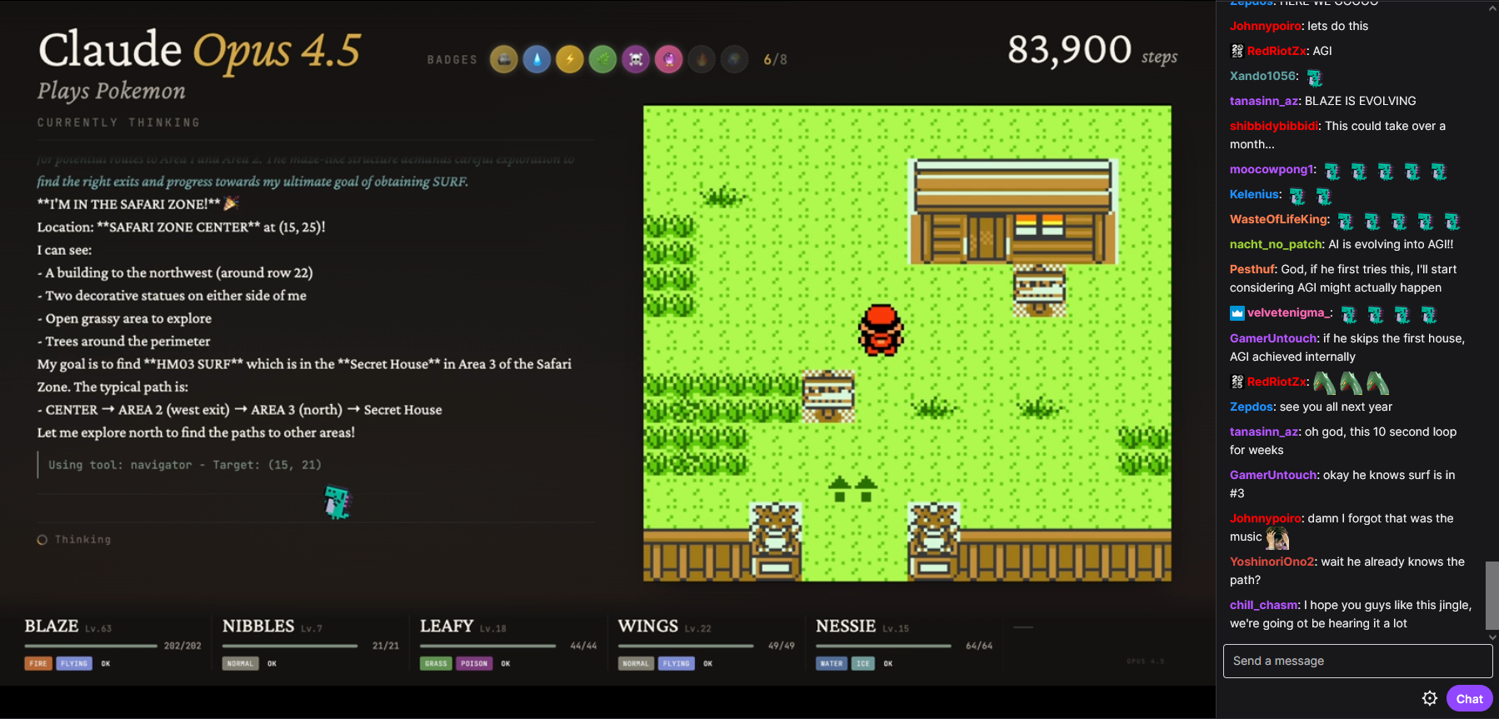Click the "Plays Pokemon" subtitle
The image size is (1499, 719).
[112, 91]
